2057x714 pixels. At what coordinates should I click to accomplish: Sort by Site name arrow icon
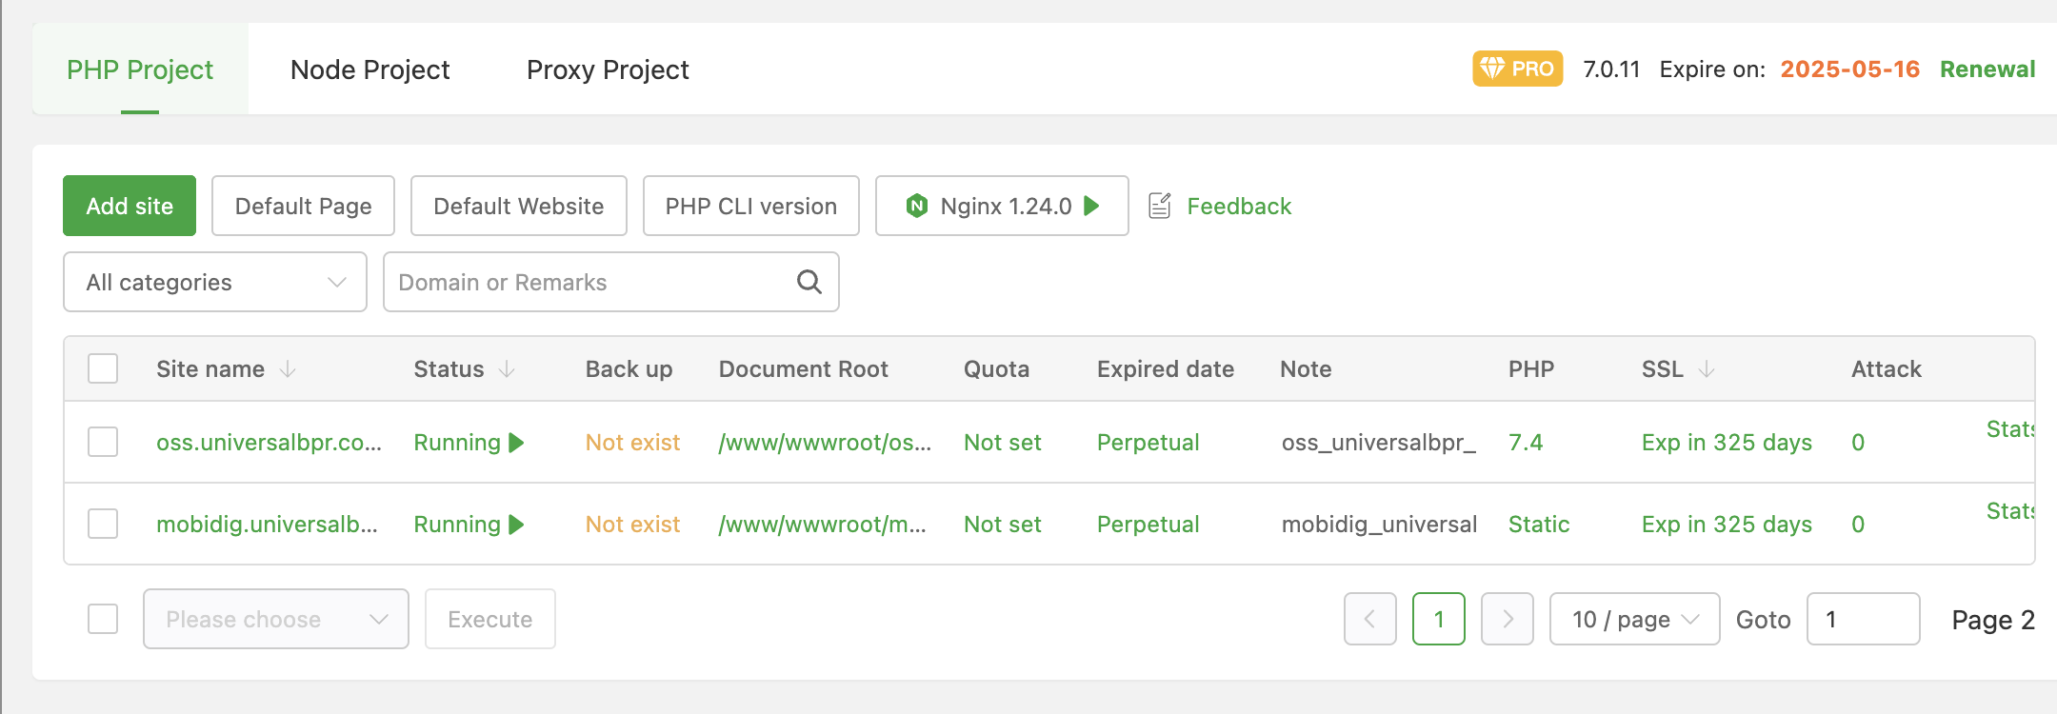click(x=288, y=369)
